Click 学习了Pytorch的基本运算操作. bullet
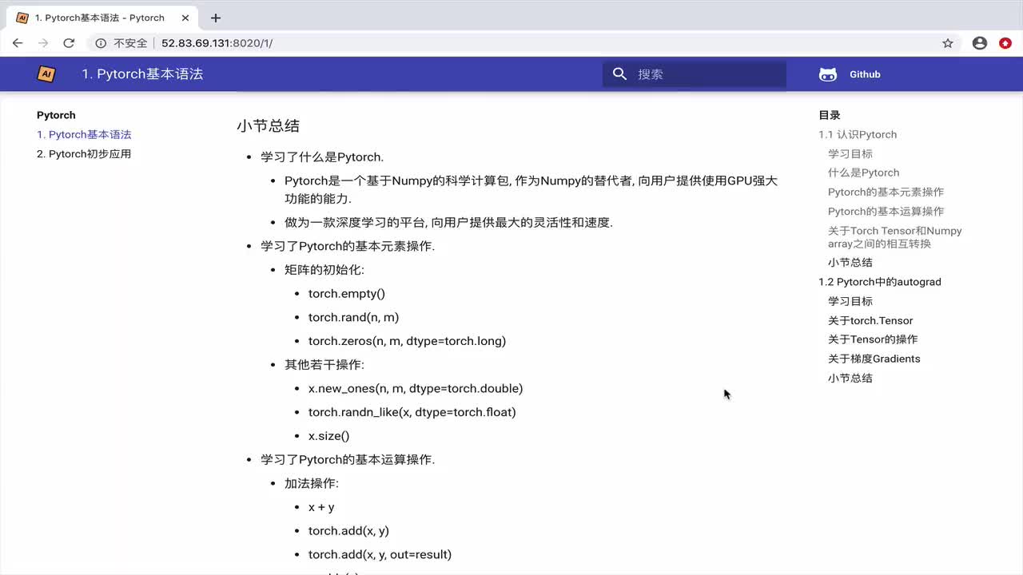The height and width of the screenshot is (575, 1023). pos(348,460)
